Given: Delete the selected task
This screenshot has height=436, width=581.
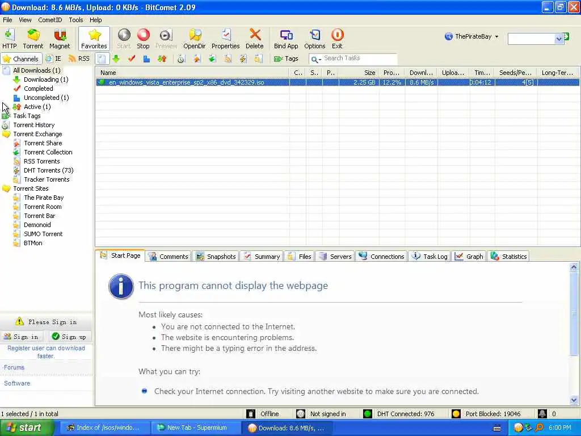Looking at the screenshot, I should coord(255,39).
